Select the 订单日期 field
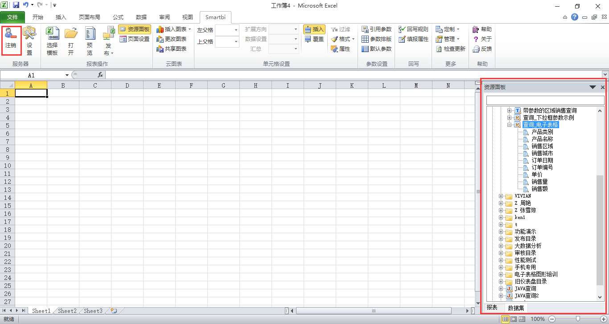This screenshot has height=324, width=609. click(542, 160)
